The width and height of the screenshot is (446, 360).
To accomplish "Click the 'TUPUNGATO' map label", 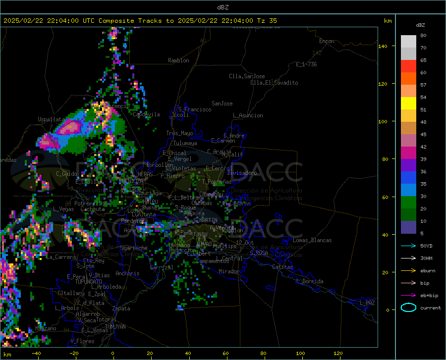I will [x=89, y=282].
